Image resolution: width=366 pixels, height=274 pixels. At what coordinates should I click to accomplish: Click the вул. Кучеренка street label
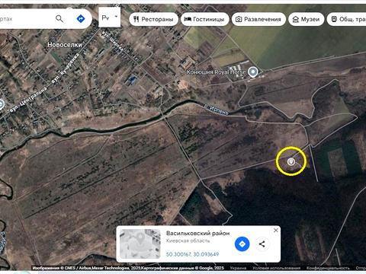click(65, 68)
